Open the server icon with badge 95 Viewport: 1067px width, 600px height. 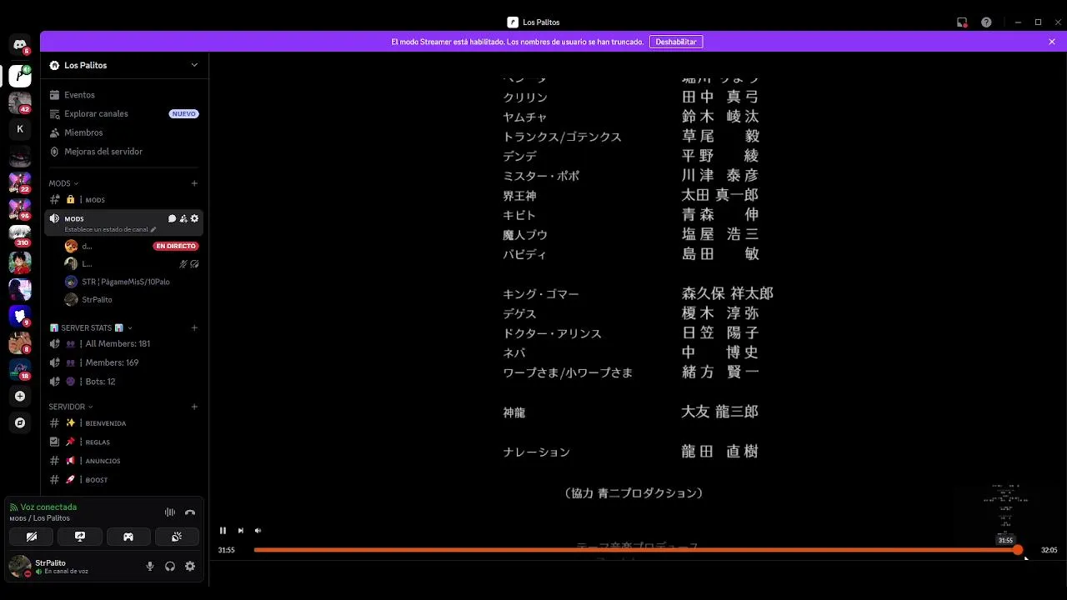point(20,209)
